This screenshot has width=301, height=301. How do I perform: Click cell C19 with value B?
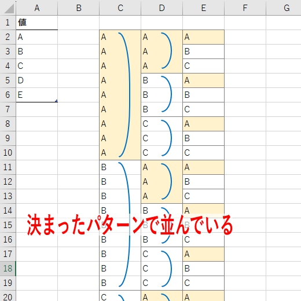coord(120,283)
